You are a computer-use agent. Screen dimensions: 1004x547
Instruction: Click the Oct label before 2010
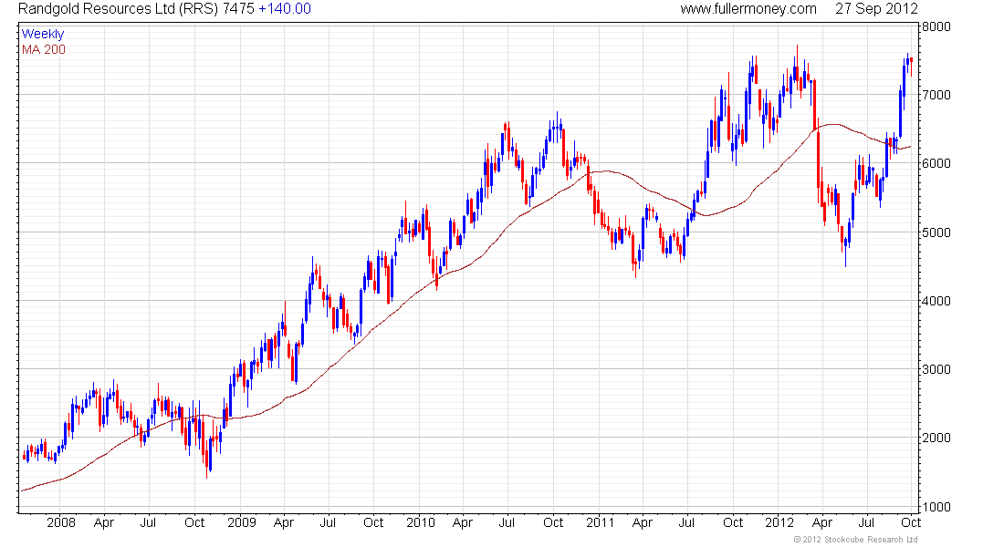tap(373, 522)
